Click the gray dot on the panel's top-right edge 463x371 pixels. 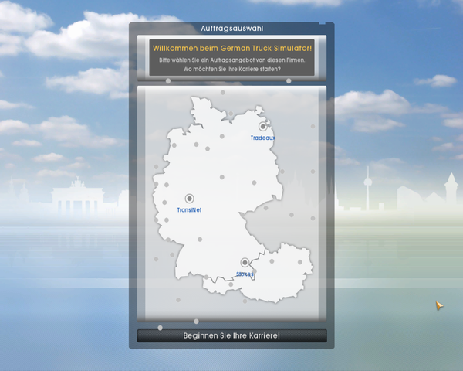(289, 80)
